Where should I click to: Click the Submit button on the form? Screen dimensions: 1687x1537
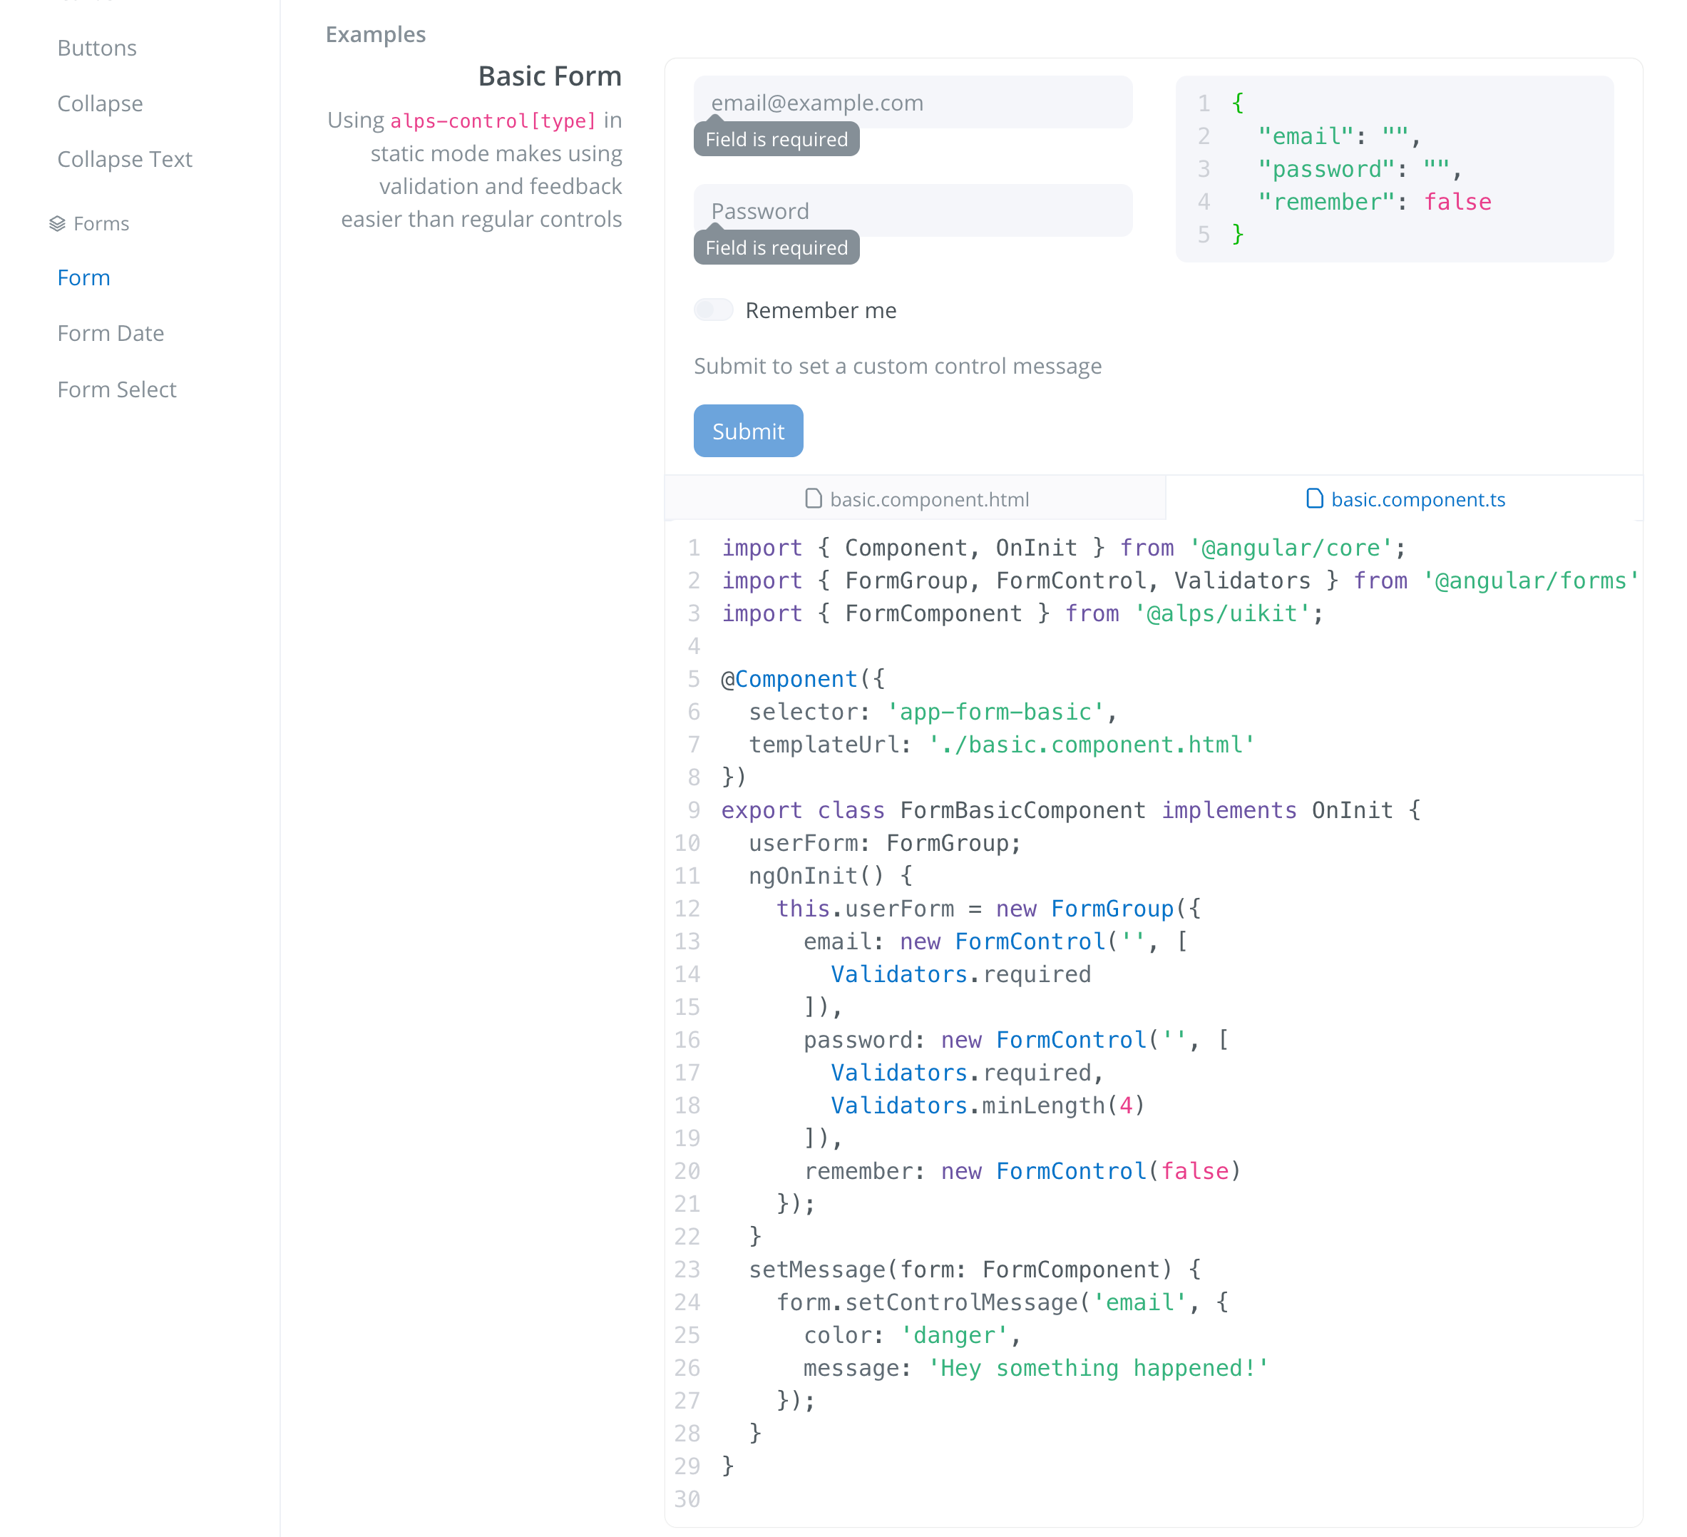click(749, 431)
